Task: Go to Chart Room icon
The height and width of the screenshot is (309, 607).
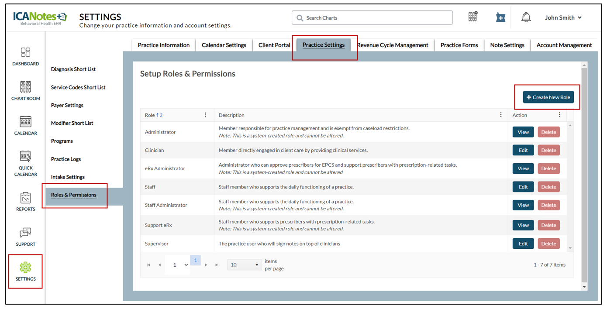Action: 25,87
